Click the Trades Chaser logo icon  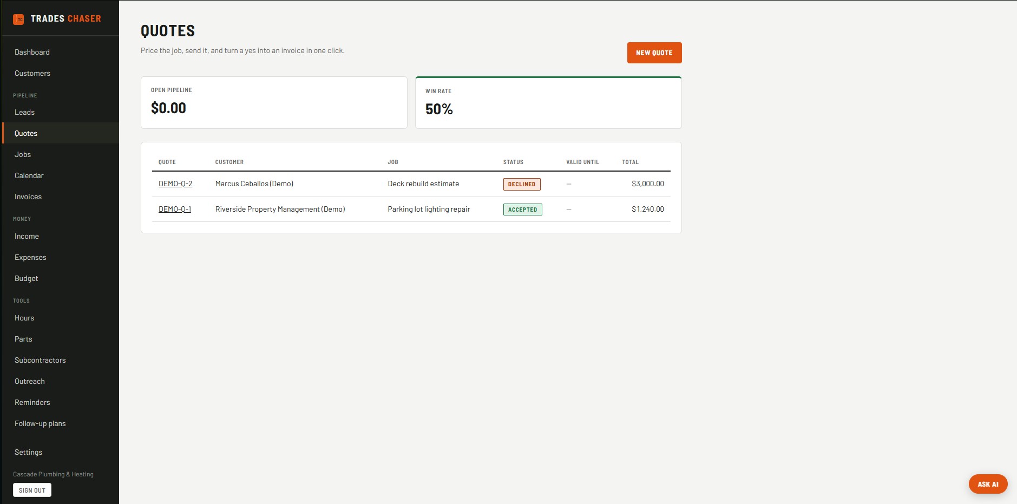pos(18,19)
